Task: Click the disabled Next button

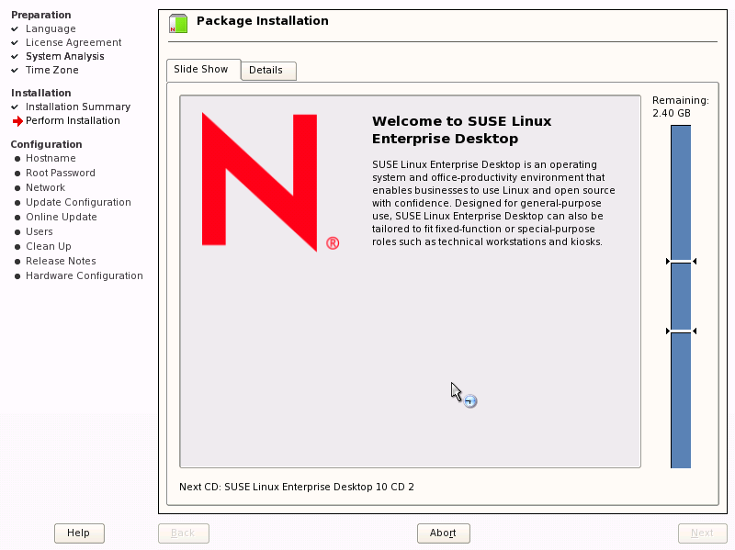Action: coord(702,533)
